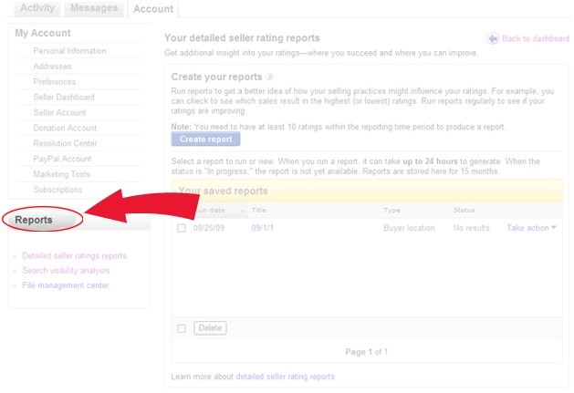Tick the select-all checkbox beside Delete
Image resolution: width=574 pixels, height=393 pixels.
pos(182,328)
